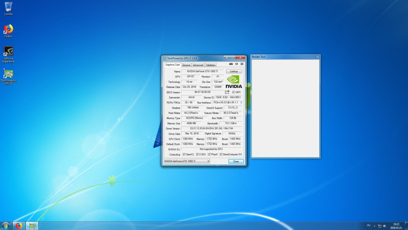Toggle the UEFI checkbox
This screenshot has width=408, height=230.
click(x=234, y=92)
